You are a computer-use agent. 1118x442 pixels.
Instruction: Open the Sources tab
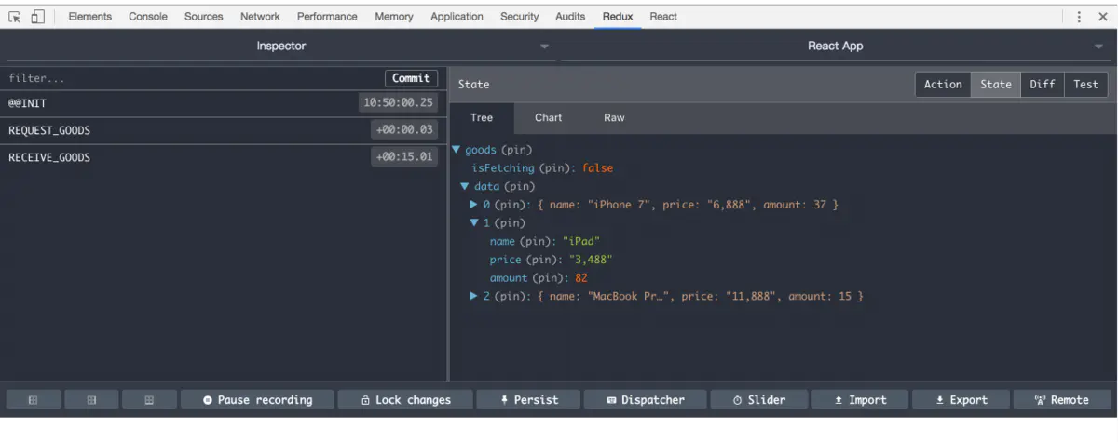[204, 17]
